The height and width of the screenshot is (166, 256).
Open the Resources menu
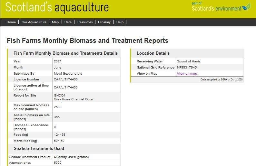pos(85,22)
